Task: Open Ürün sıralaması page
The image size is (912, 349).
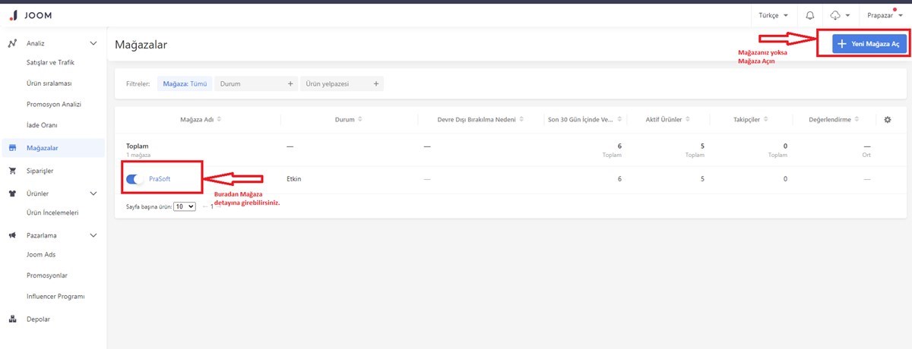Action: [49, 83]
